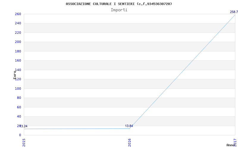Click the data label 13.24
238x148 pixels.
pos(24,126)
